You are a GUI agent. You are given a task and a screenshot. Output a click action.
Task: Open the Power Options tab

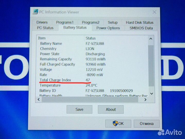click(108, 28)
